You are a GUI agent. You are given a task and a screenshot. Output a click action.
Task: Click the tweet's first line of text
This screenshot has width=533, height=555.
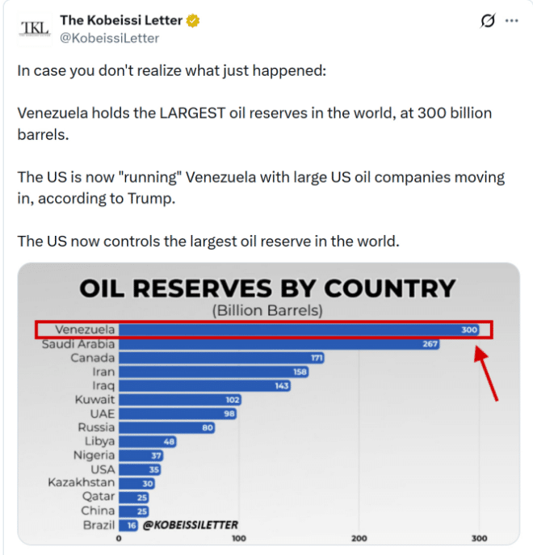click(x=171, y=70)
